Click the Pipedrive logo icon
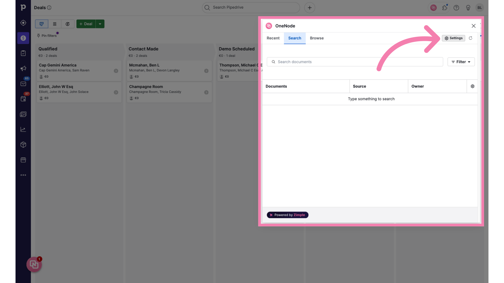Image resolution: width=504 pixels, height=283 pixels. click(23, 8)
